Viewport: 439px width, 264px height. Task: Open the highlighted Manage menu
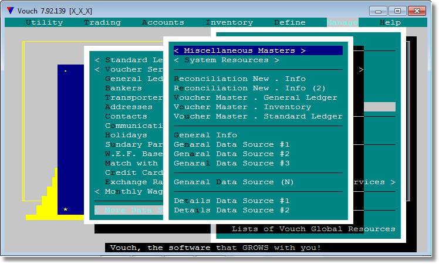pos(342,22)
